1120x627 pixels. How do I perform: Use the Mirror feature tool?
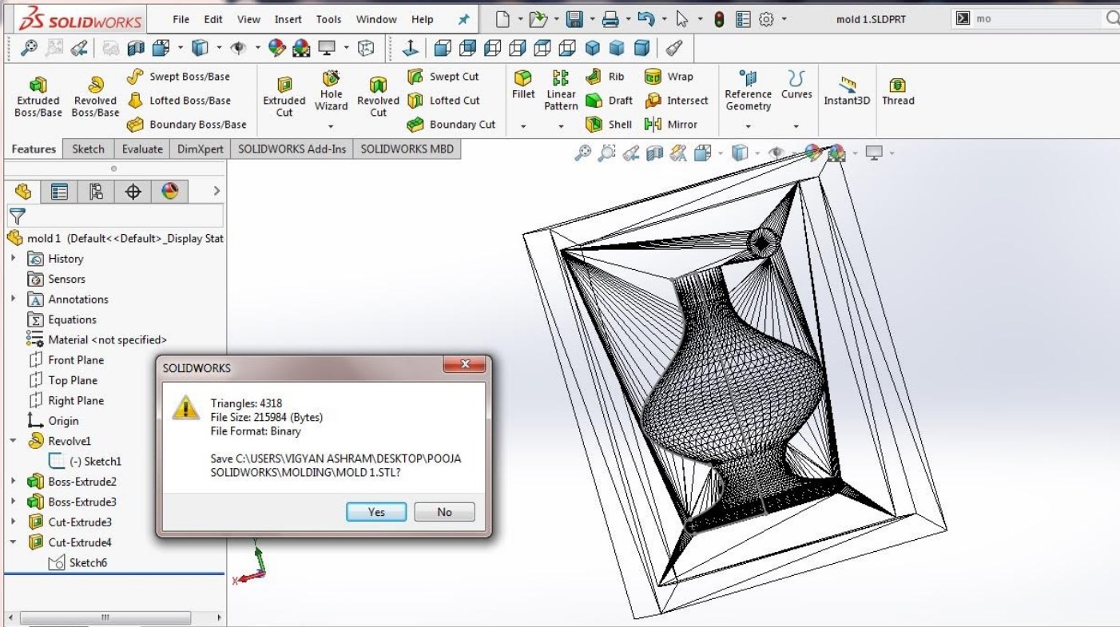671,125
